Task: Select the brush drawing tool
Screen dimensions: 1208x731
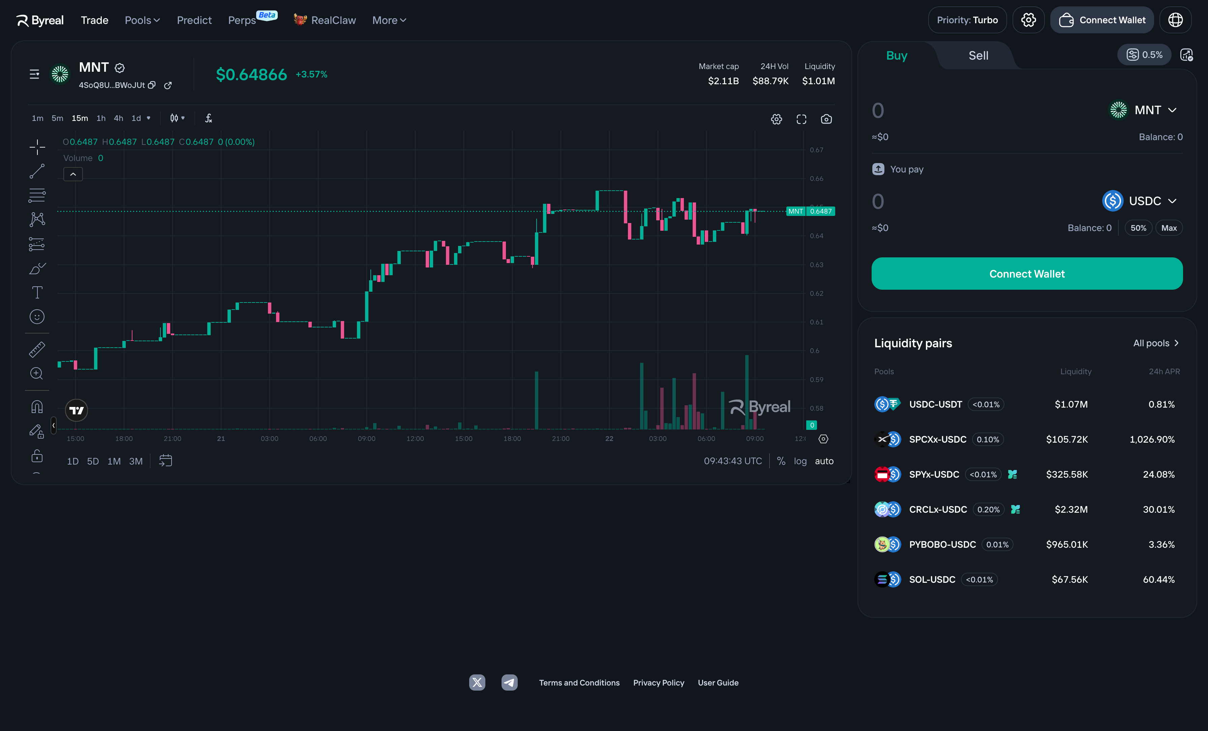Action: point(37,268)
